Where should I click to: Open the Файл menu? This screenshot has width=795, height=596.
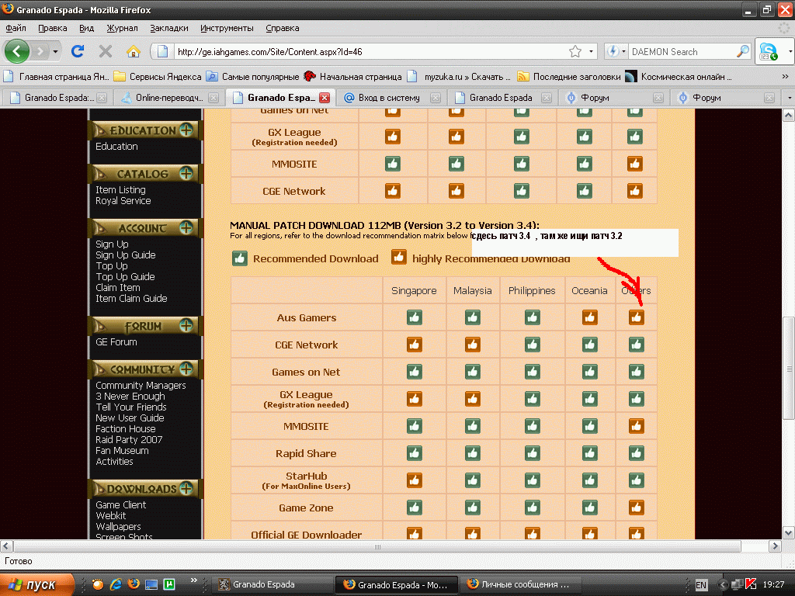click(16, 28)
